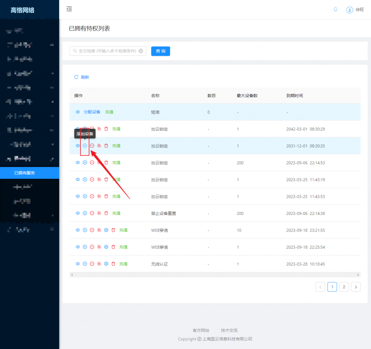Click the blue 查询 button
The width and height of the screenshot is (371, 349).
pyautogui.click(x=161, y=51)
